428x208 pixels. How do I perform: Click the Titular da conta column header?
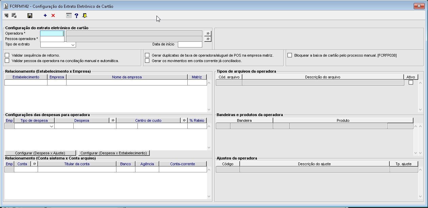(x=77, y=164)
